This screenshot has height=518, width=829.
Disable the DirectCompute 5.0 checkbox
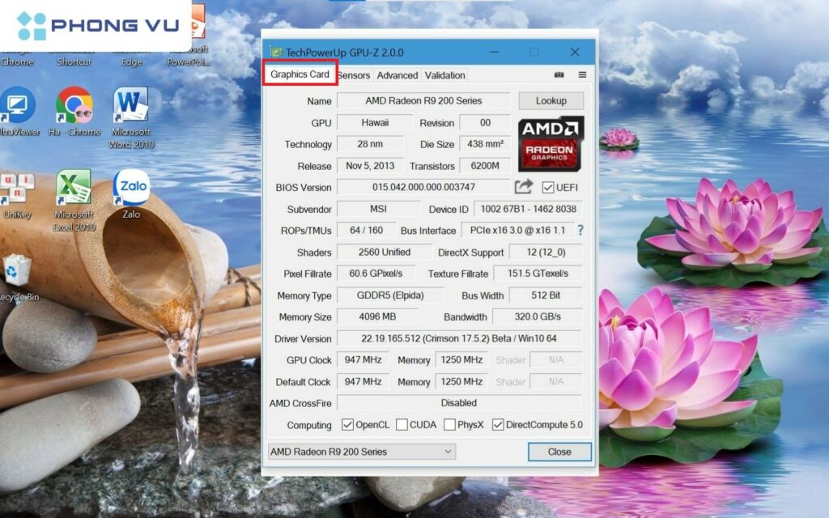(x=498, y=424)
